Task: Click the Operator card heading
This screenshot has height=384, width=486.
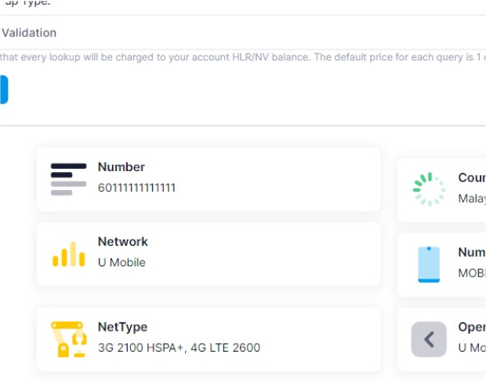Action: 472,327
